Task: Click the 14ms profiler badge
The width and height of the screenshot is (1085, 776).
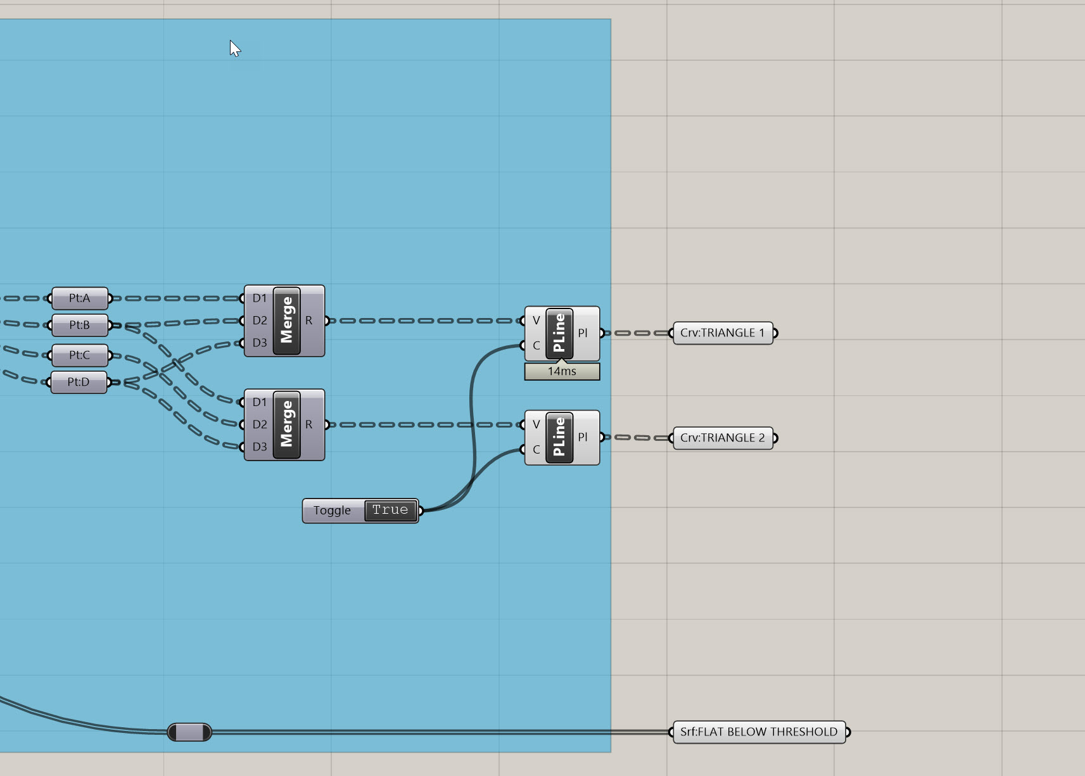Action: point(562,372)
